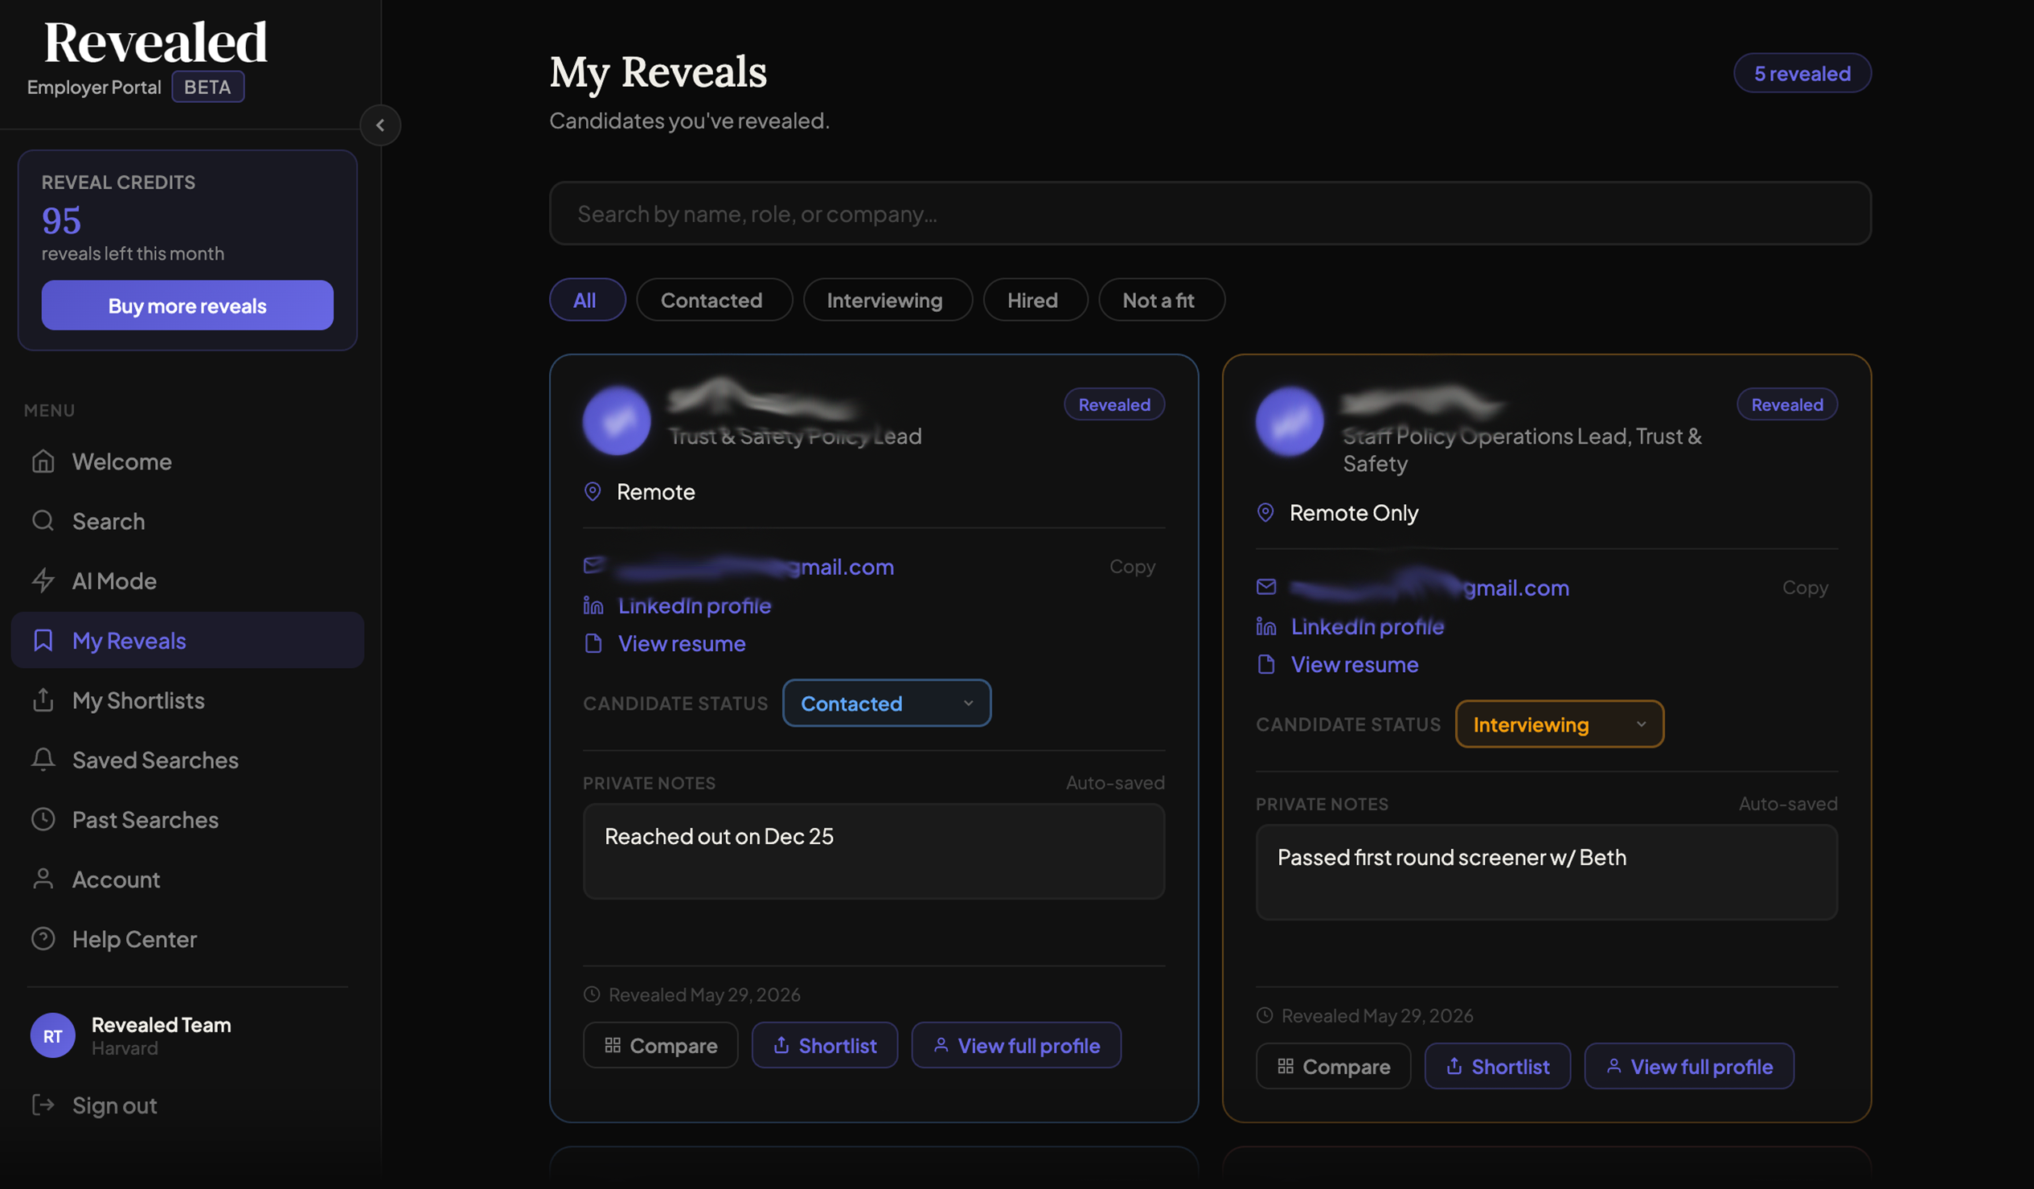Viewport: 2034px width, 1189px height.
Task: Click the Sign out arrow icon
Action: [43, 1105]
